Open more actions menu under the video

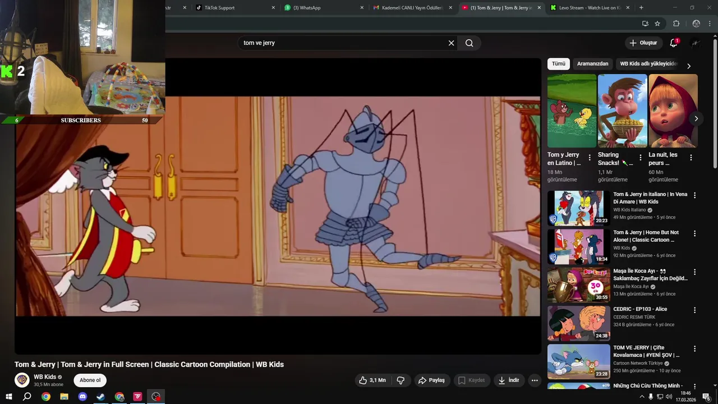point(535,380)
